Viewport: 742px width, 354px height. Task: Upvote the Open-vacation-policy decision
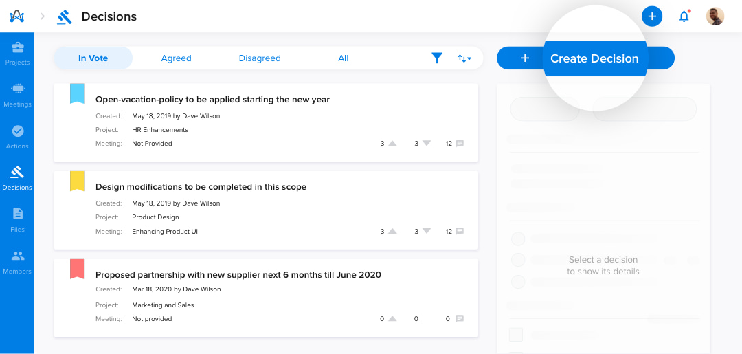coord(392,144)
